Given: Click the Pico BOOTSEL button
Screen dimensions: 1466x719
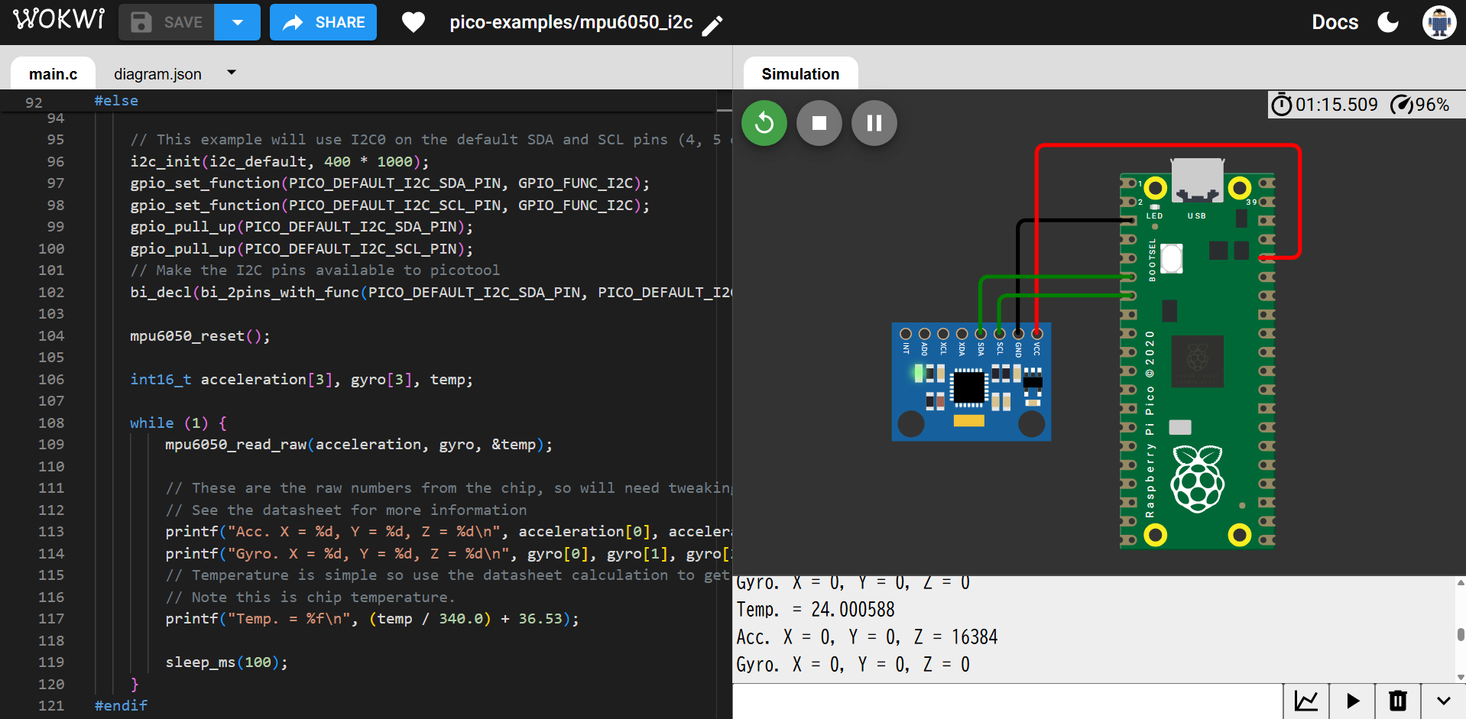Looking at the screenshot, I should [x=1172, y=258].
